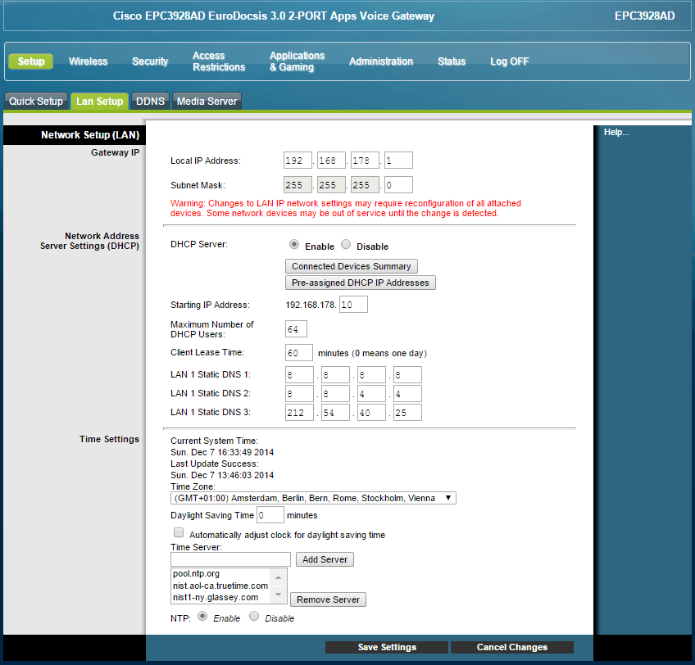Click first octet of Local IP Address
The image size is (695, 665).
(298, 160)
